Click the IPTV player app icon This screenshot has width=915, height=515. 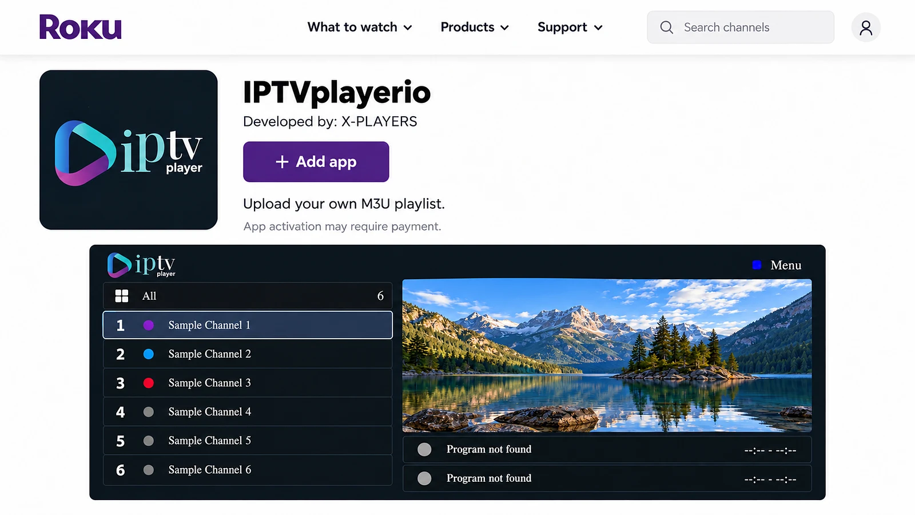point(129,150)
